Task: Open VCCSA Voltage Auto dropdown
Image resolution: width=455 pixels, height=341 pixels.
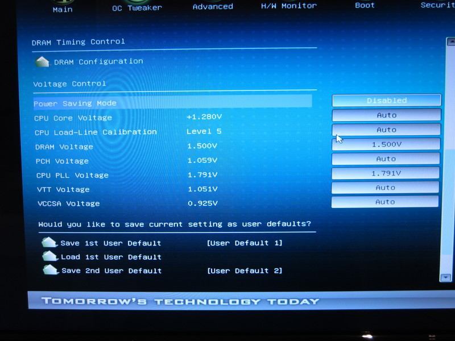Action: click(x=385, y=202)
